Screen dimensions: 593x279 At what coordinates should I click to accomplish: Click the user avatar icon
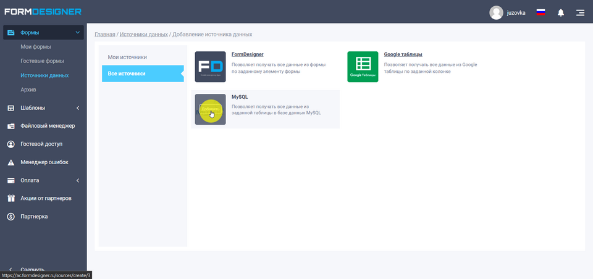pyautogui.click(x=496, y=12)
